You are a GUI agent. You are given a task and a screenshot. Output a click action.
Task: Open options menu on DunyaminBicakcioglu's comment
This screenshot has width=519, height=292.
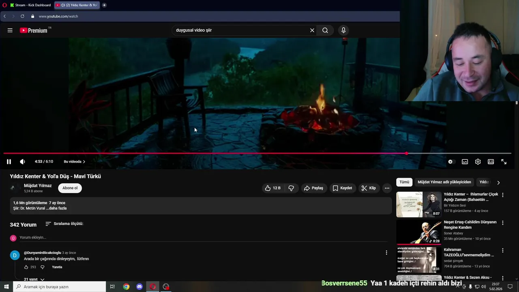pyautogui.click(x=386, y=253)
